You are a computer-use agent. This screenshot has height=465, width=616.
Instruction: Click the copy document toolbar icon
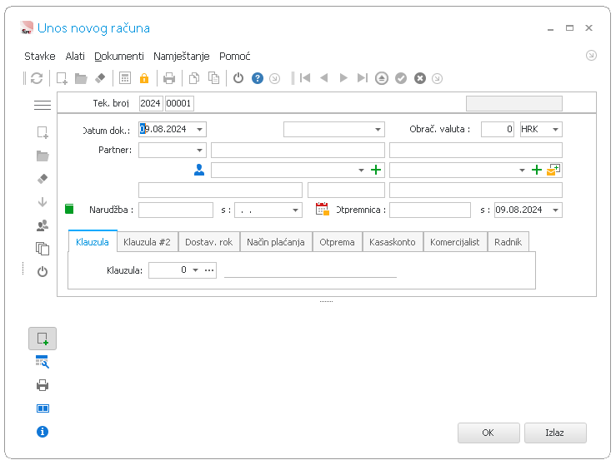point(194,78)
